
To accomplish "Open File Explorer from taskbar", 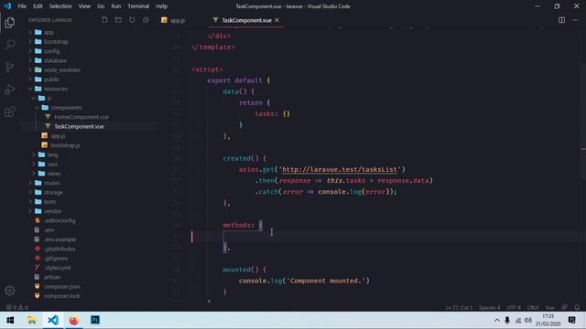I will point(32,320).
